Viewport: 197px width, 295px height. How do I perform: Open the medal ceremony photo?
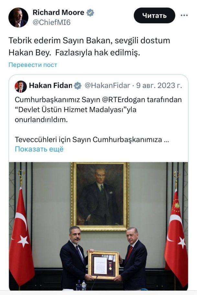coord(98,226)
